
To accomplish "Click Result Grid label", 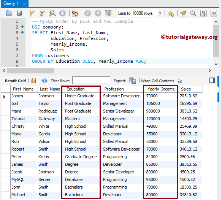I will [x=15, y=81].
